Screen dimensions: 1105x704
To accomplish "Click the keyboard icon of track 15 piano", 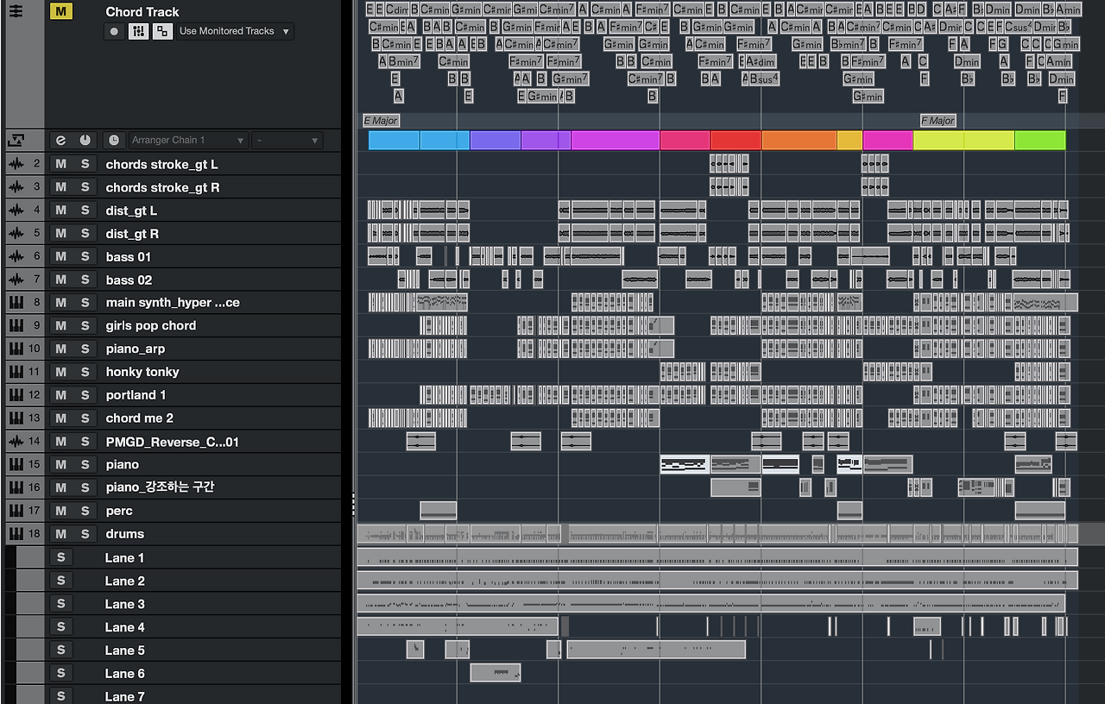I will pos(16,464).
